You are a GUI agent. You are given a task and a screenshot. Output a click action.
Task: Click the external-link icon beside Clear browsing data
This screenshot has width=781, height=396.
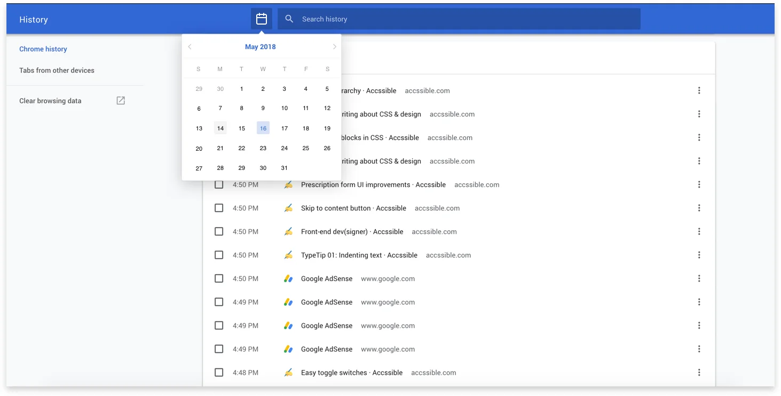120,100
